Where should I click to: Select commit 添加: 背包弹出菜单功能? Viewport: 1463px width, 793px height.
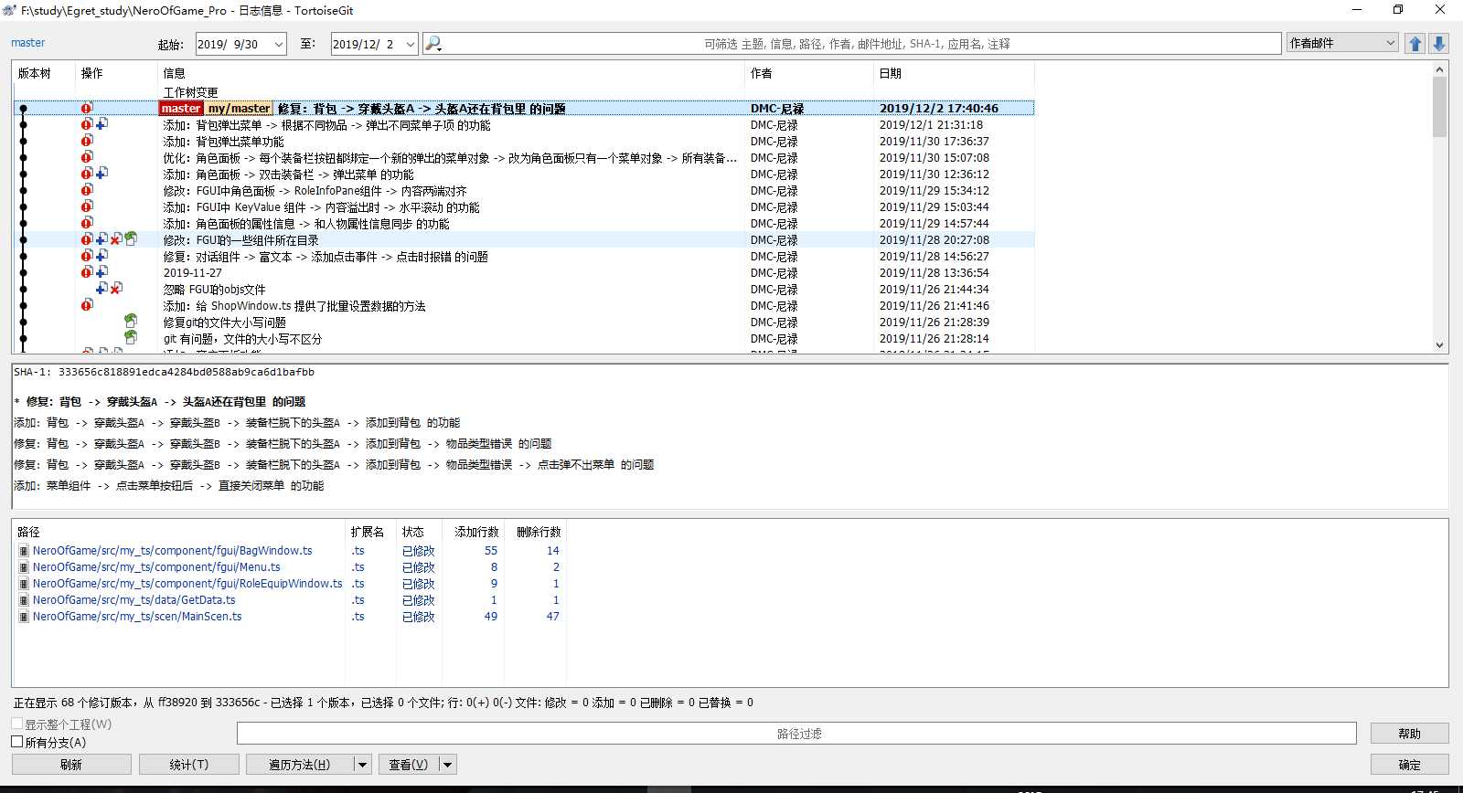[223, 142]
